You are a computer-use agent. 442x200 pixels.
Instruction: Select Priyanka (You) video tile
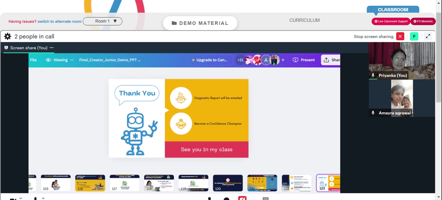(x=402, y=61)
